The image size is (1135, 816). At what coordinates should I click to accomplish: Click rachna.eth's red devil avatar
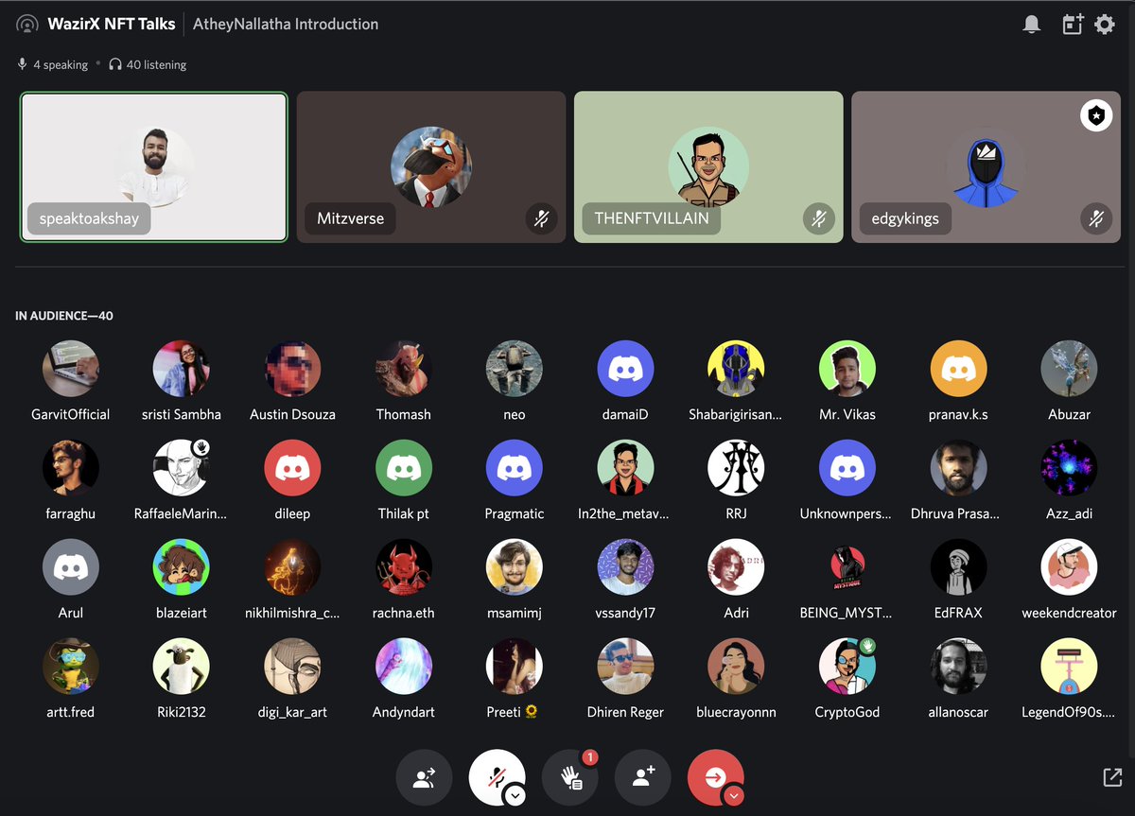404,567
